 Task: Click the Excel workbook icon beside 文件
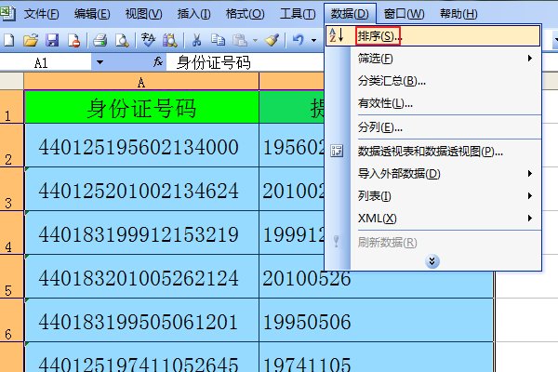7,13
